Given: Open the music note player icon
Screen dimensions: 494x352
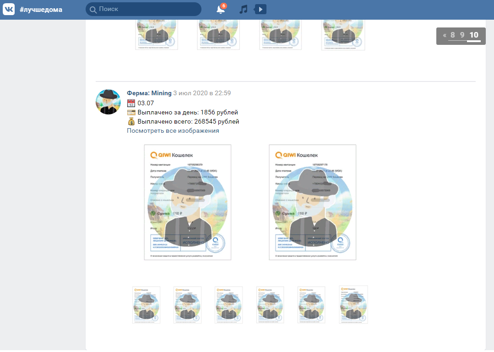Looking at the screenshot, I should pos(243,10).
